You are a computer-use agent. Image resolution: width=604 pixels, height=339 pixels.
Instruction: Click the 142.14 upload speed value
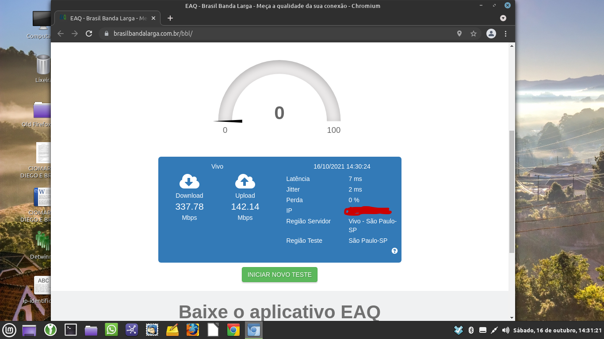pos(245,207)
